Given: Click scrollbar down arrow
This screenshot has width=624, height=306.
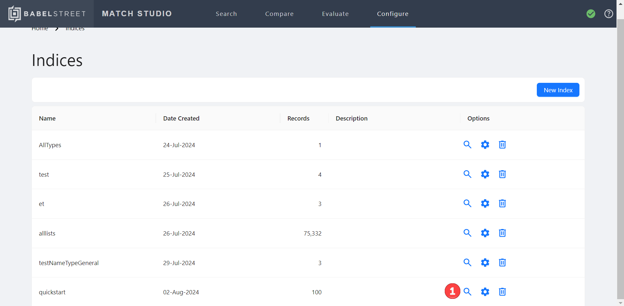Looking at the screenshot, I should 620,303.
